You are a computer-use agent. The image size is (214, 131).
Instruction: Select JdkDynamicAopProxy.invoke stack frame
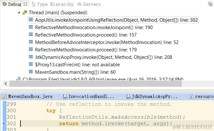104,57
